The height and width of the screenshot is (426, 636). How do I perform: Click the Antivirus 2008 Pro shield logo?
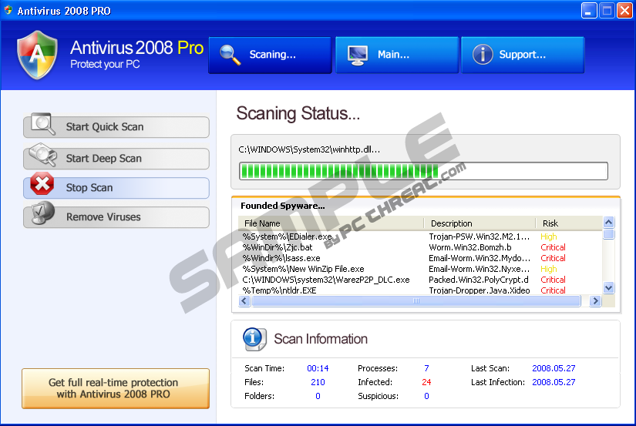37,55
